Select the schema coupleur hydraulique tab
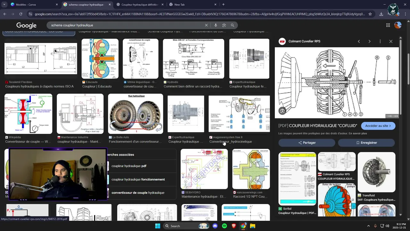 click(x=87, y=4)
